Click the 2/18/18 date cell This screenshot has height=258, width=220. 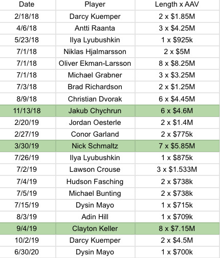(27, 16)
